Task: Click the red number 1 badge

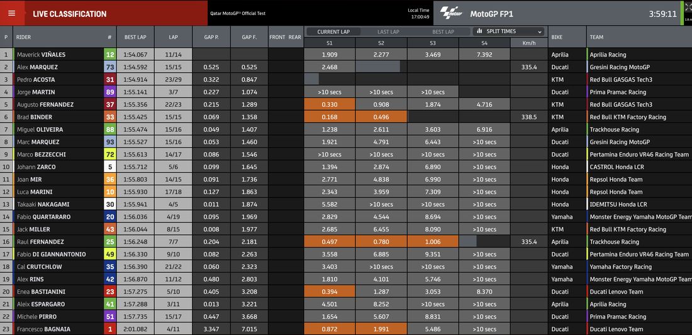Action: click(110, 329)
